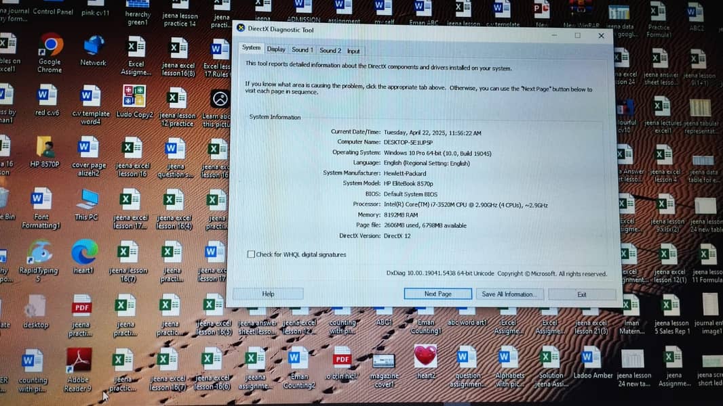Select jeena lesson 12 practice Excel file
The image size is (723, 406).
click(177, 108)
